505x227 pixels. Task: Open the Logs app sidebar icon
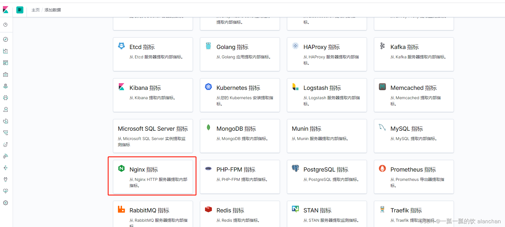6,121
